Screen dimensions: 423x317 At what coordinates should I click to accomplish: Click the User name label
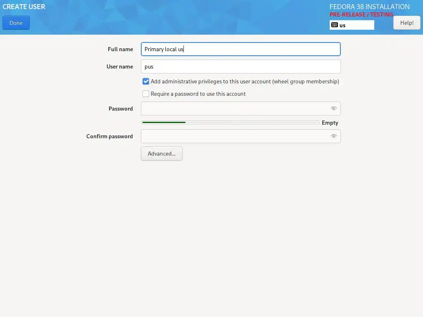[120, 66]
